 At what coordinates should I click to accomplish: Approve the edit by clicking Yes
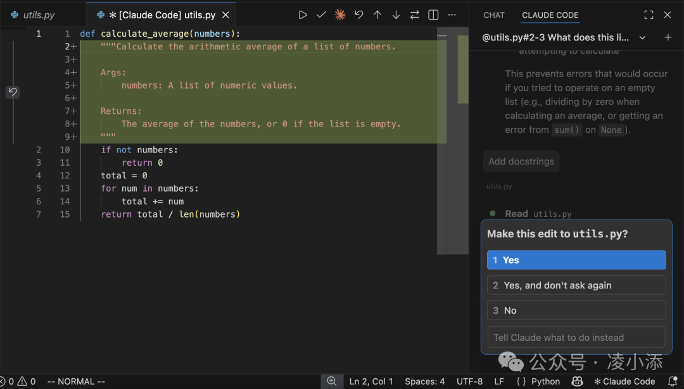click(x=576, y=259)
